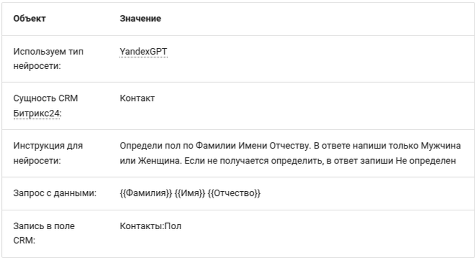
Task: Select the 'Запрос с данными:' label
Action: point(55,193)
